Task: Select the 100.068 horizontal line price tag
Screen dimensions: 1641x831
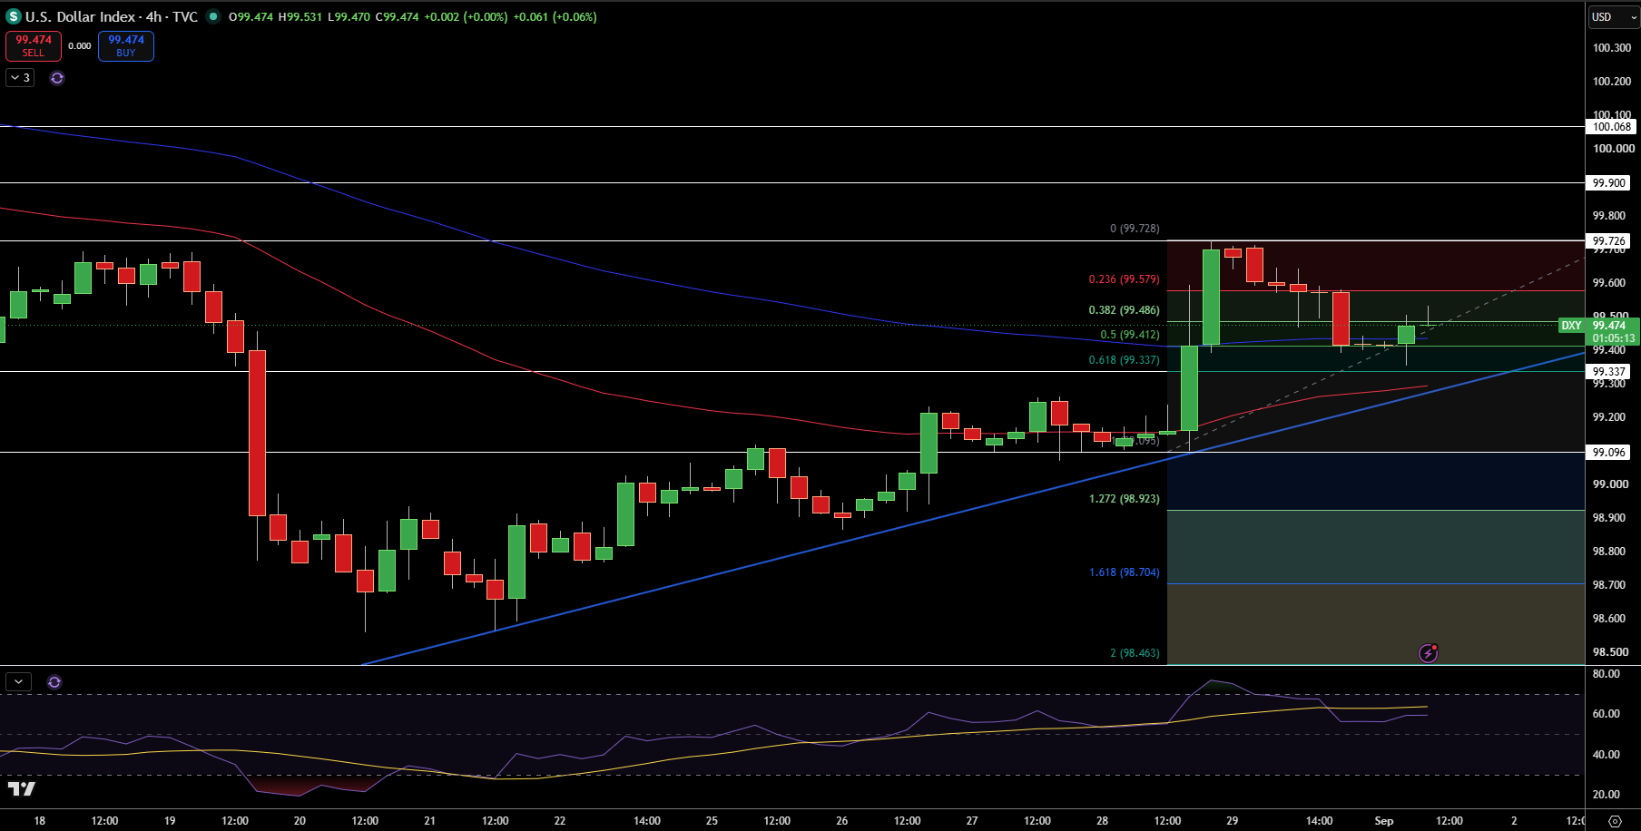Action: tap(1611, 127)
